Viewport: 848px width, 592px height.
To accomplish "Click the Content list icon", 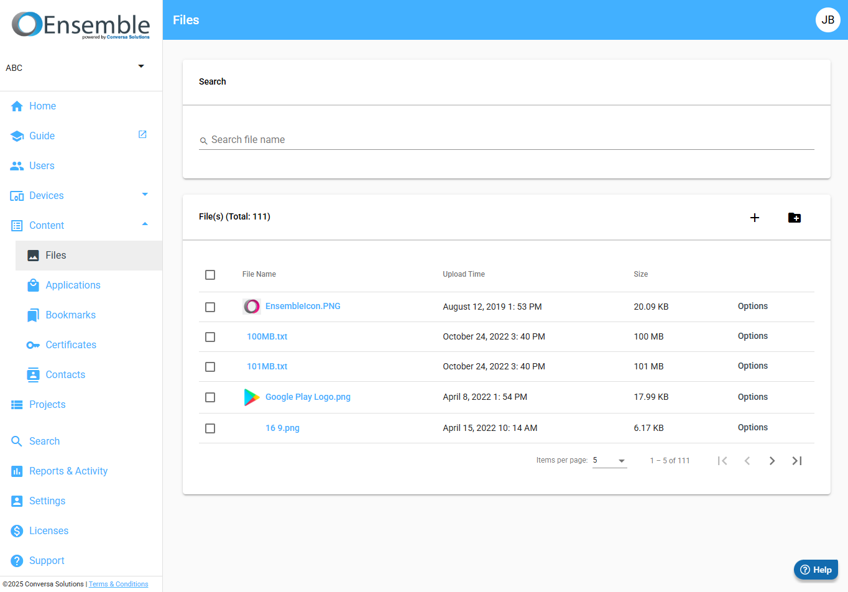I will coord(17,226).
